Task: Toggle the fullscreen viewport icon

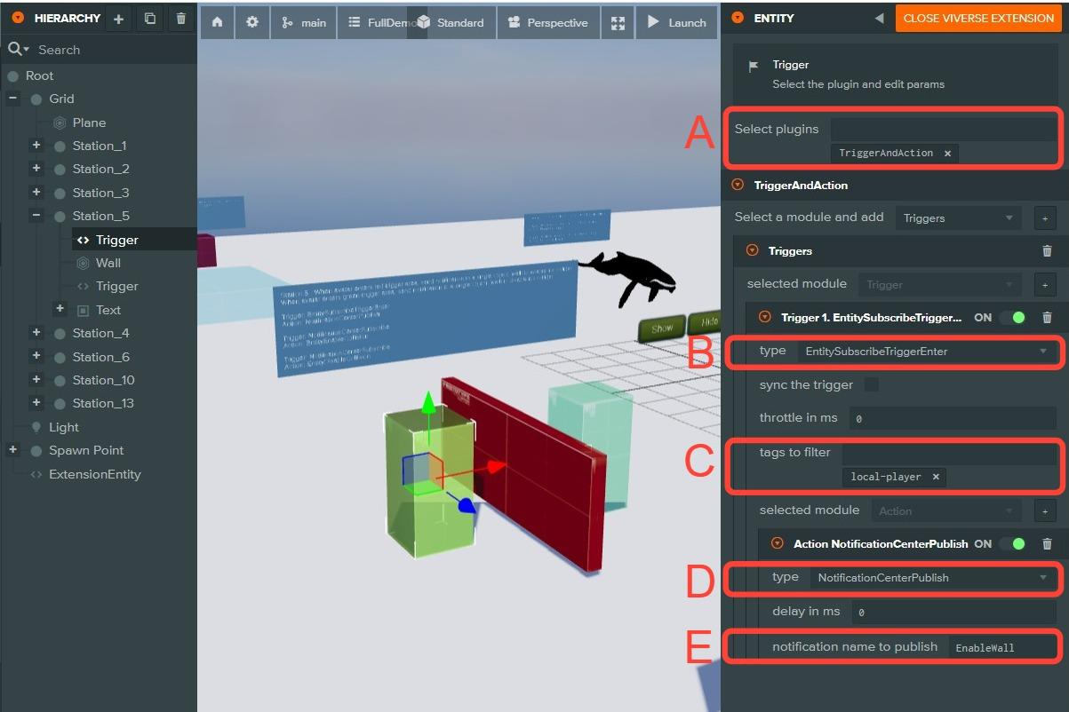Action: (x=618, y=23)
